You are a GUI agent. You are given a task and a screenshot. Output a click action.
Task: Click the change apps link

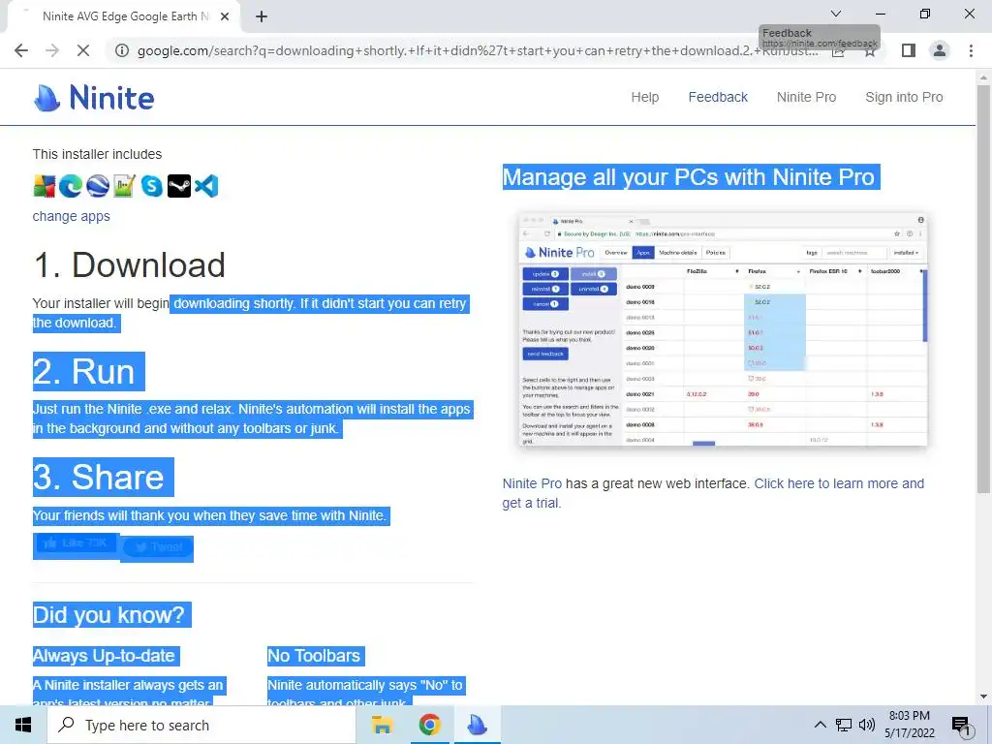(72, 216)
